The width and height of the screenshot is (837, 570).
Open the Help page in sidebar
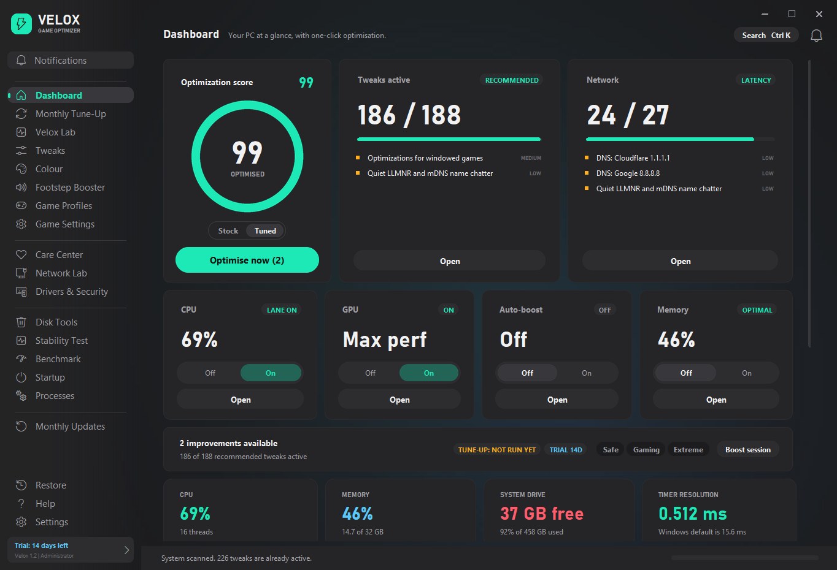[71, 504]
